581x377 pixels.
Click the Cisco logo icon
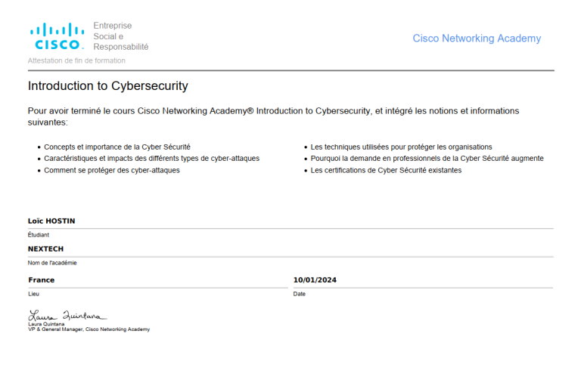click(x=57, y=36)
